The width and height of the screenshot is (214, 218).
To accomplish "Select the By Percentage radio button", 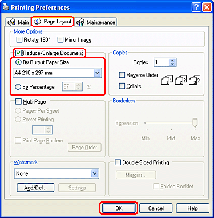I will pos(18,87).
